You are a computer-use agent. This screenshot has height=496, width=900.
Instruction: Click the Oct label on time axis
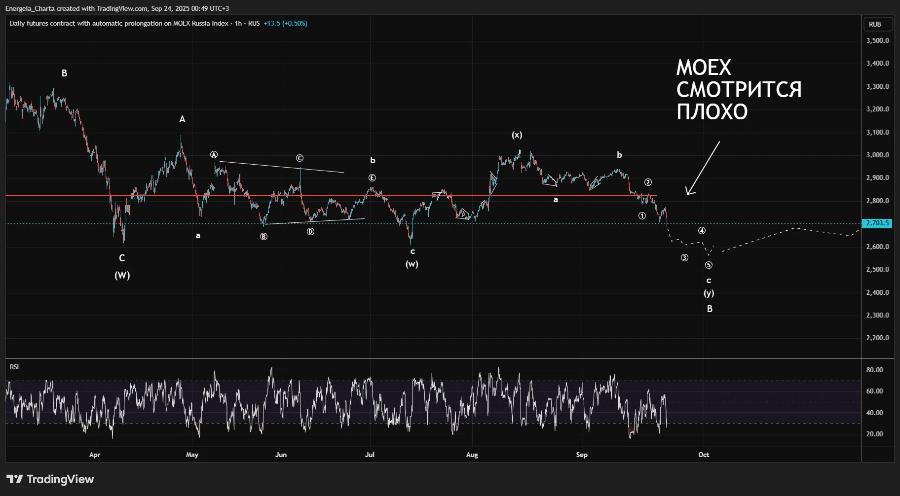pyautogui.click(x=704, y=455)
